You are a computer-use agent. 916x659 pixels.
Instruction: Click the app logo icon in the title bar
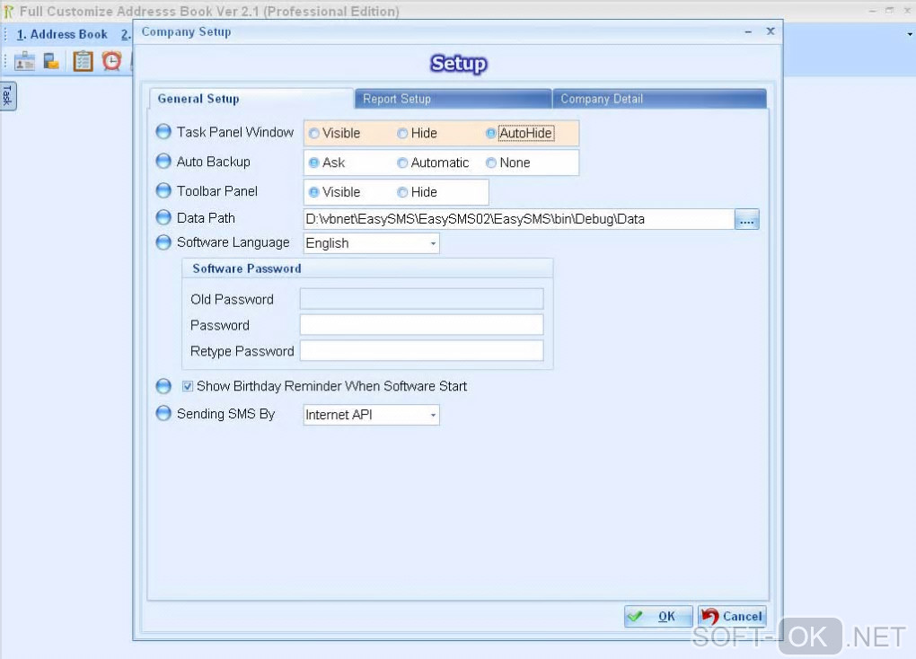(9, 11)
